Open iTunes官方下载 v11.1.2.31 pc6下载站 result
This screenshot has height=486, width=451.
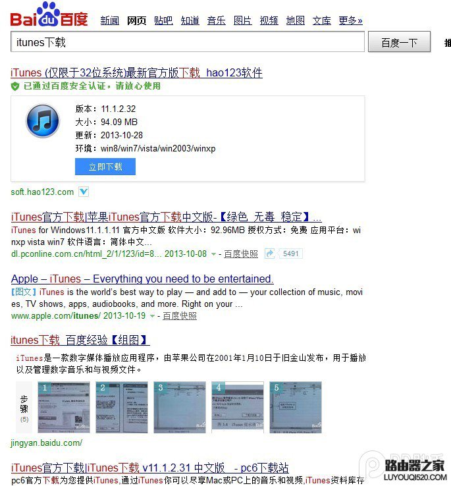coord(149,468)
